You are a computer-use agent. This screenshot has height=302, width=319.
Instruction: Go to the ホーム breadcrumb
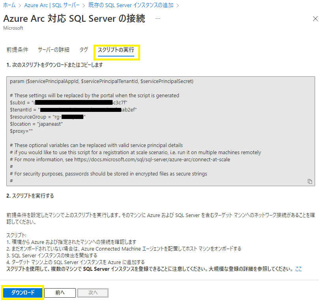coord(9,5)
